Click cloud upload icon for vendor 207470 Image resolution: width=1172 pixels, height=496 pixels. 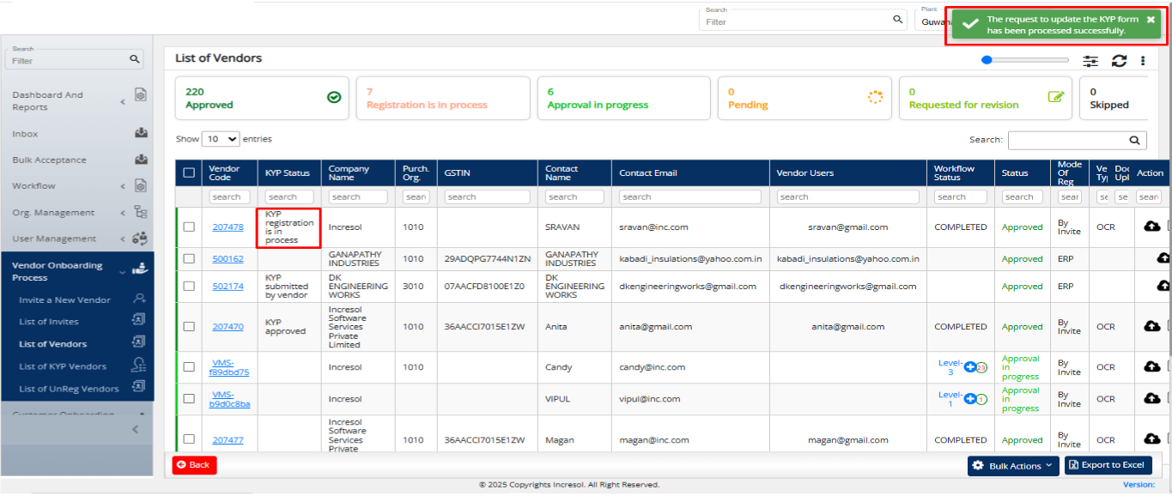click(x=1152, y=326)
